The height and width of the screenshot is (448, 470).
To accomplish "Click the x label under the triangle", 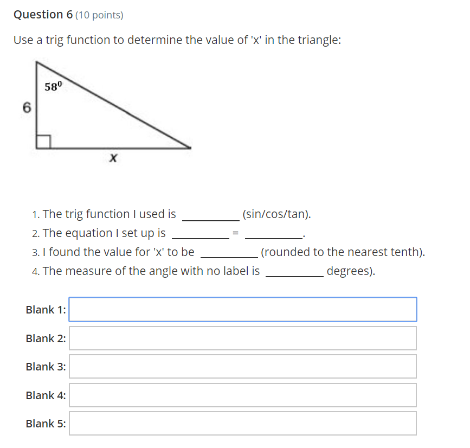I will 113,159.
